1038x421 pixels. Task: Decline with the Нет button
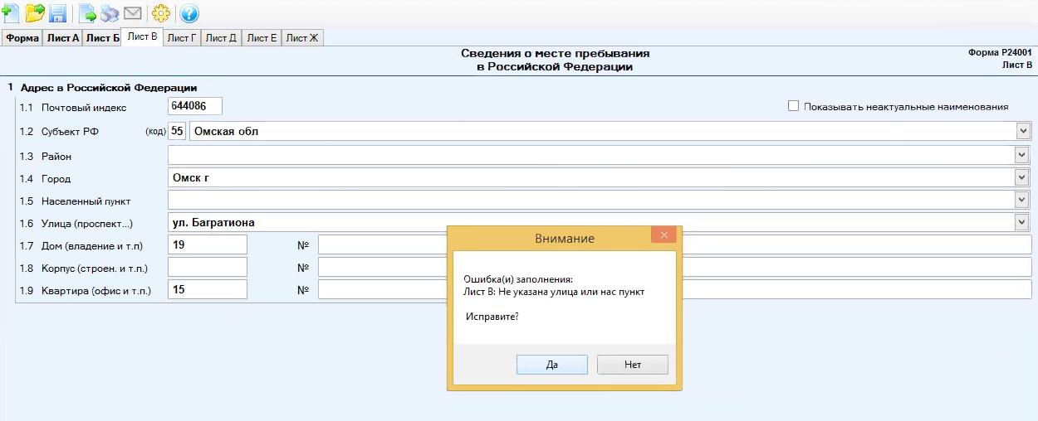pos(633,365)
